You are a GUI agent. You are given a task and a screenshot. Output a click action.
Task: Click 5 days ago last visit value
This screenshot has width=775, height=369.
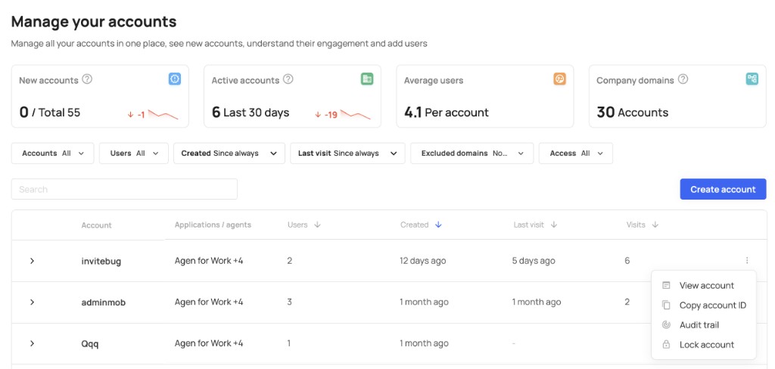coord(534,260)
